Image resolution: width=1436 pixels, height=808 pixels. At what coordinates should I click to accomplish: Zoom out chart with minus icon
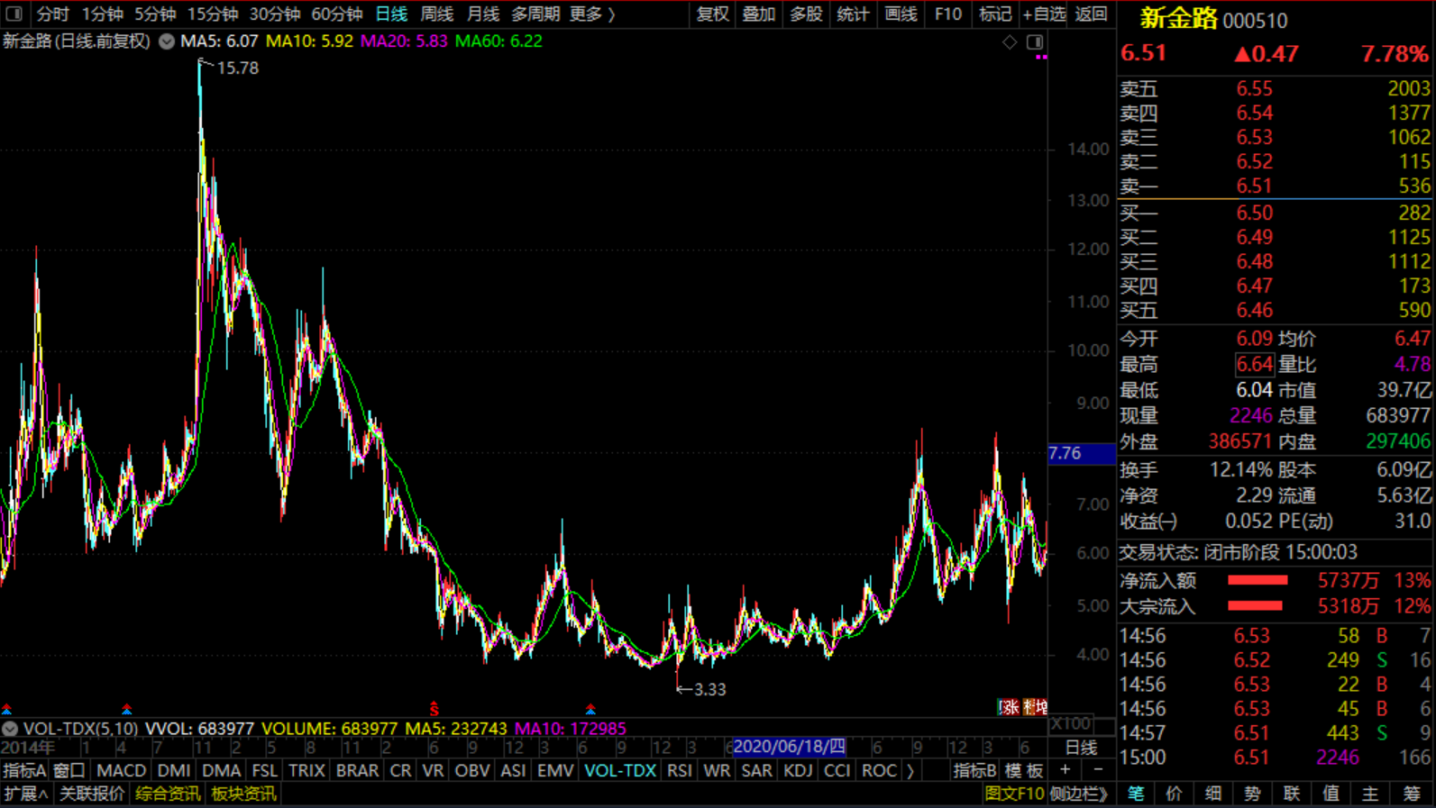1098,770
